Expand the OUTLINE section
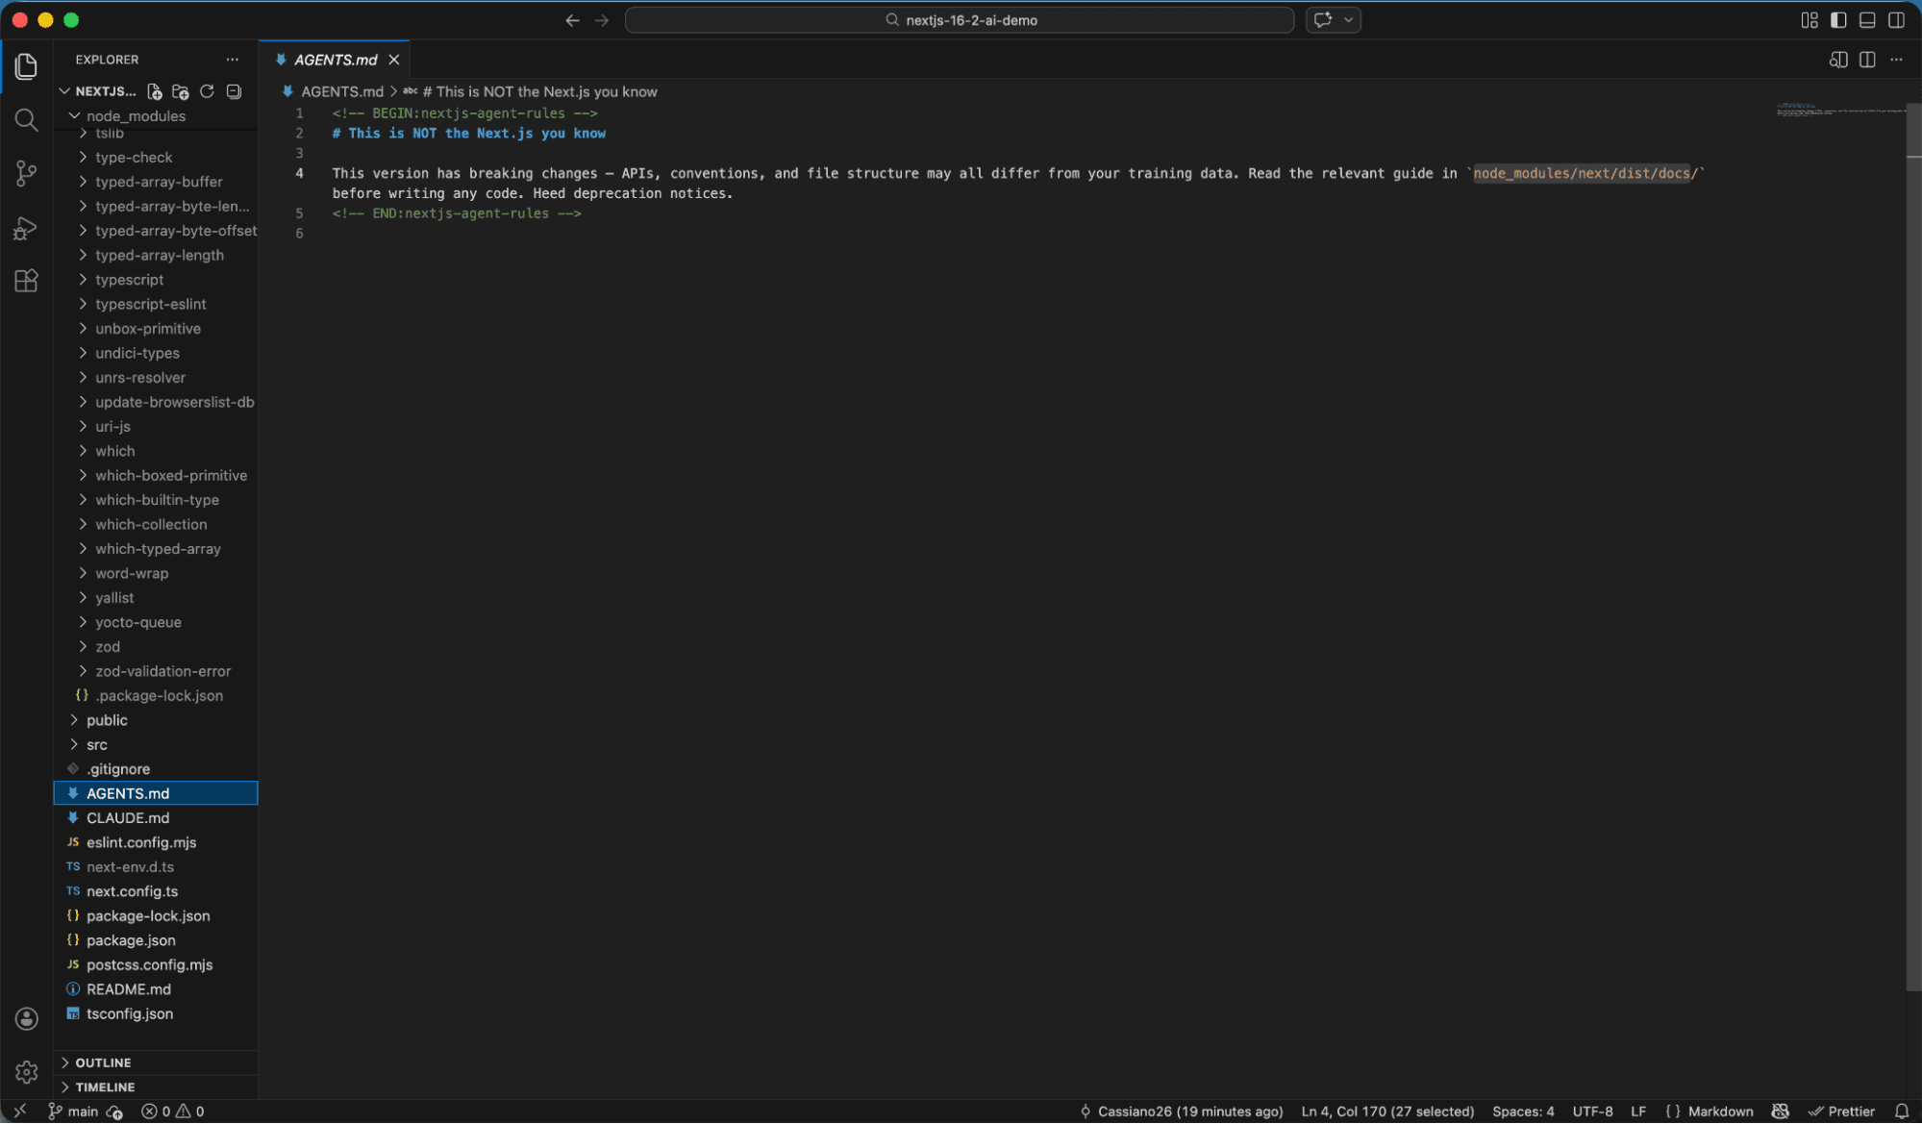The width and height of the screenshot is (1922, 1124). point(103,1062)
